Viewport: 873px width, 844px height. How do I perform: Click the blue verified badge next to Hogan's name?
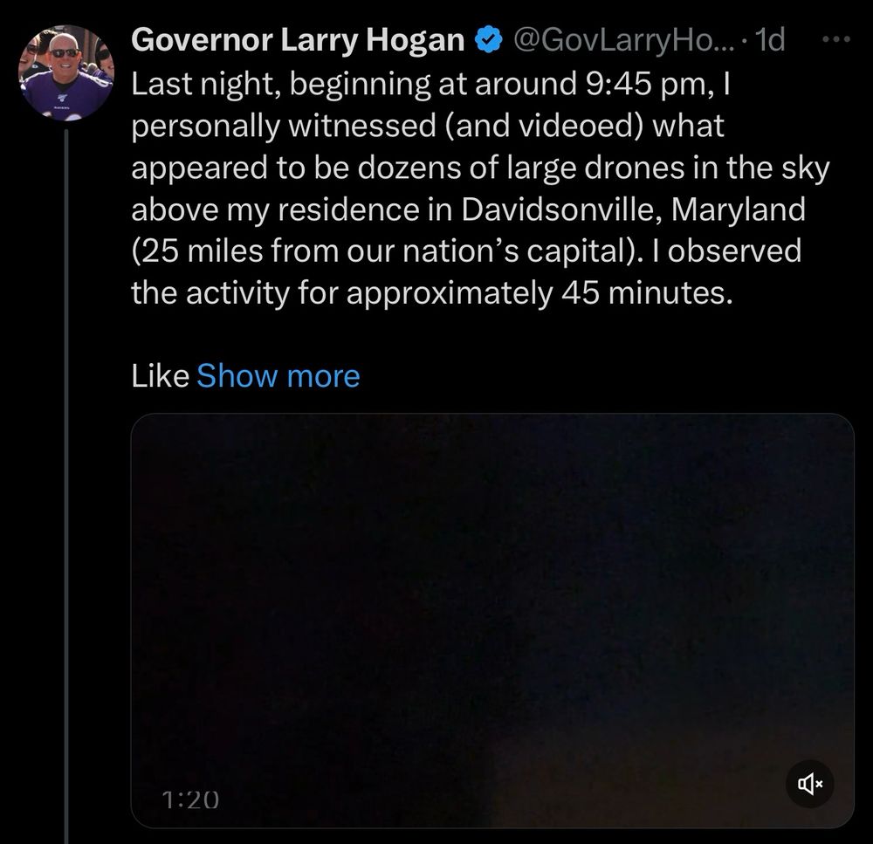click(x=487, y=38)
